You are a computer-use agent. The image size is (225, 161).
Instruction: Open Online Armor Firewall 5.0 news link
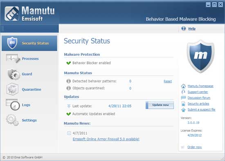pyautogui.click(x=106, y=139)
